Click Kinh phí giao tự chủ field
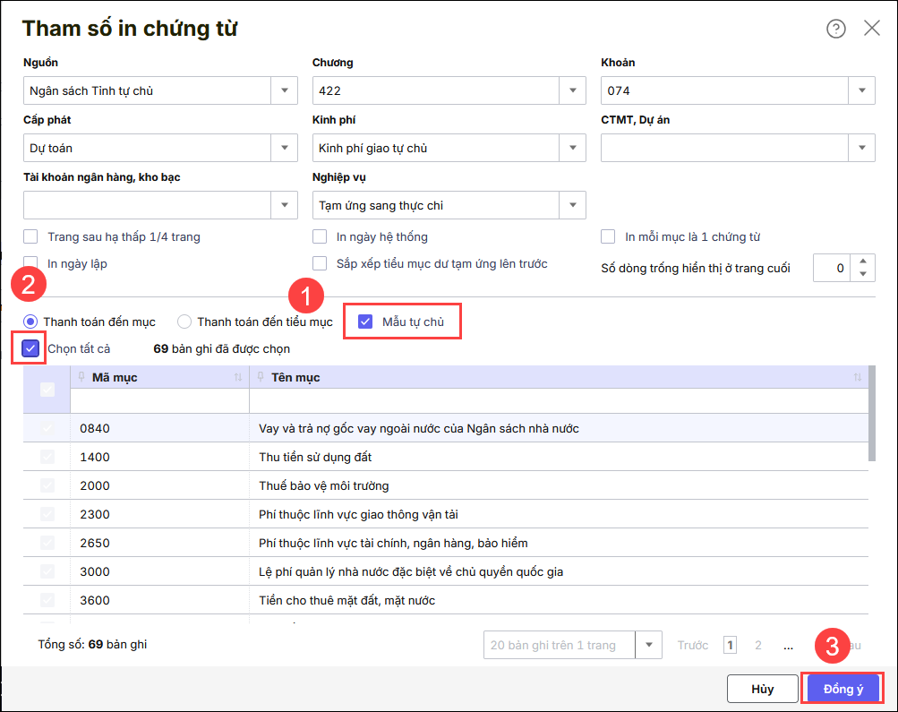This screenshot has width=898, height=712. tap(436, 148)
